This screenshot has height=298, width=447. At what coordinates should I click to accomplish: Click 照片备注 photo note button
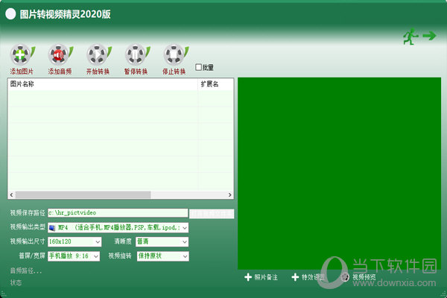pos(261,277)
